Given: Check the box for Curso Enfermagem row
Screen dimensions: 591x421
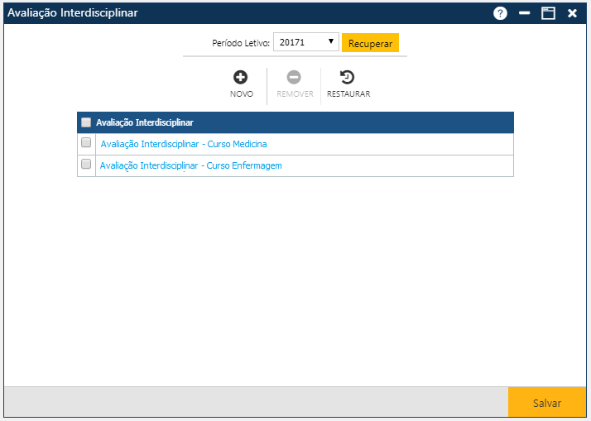Looking at the screenshot, I should pyautogui.click(x=86, y=165).
